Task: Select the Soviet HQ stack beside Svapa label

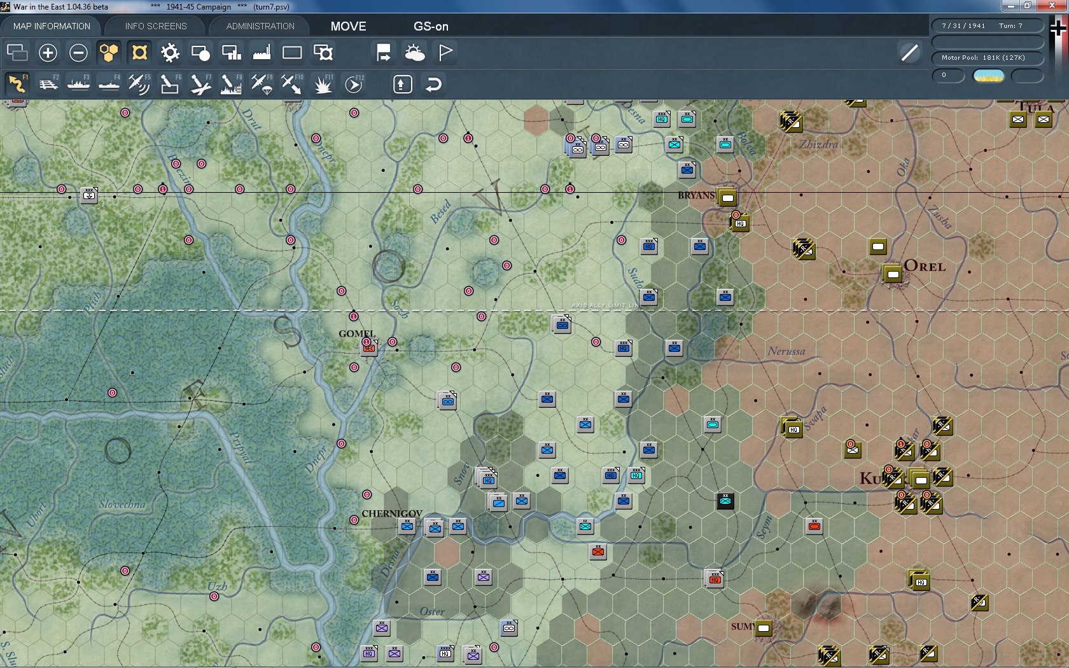Action: pos(792,427)
